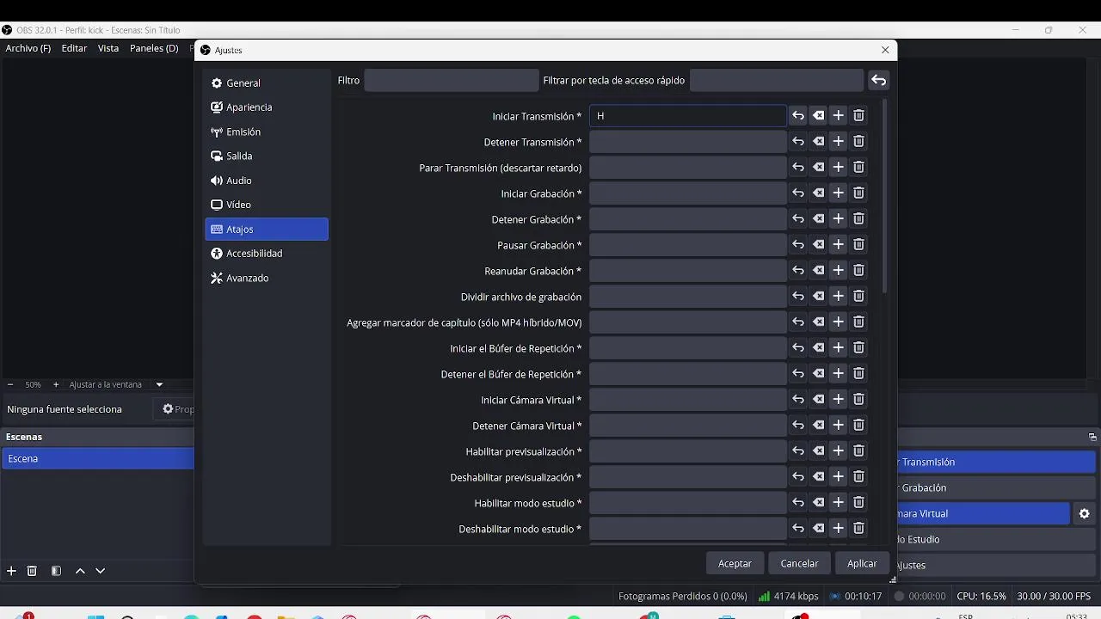The image size is (1101, 619).
Task: Clear the Reanudar Grabación hotkey
Action: [x=818, y=271]
